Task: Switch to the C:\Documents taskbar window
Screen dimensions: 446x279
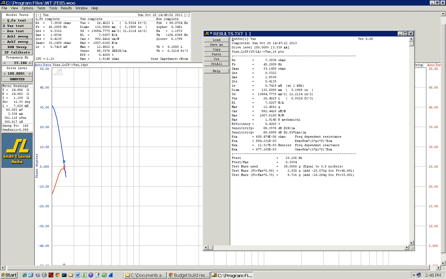Action: [x=145, y=275]
